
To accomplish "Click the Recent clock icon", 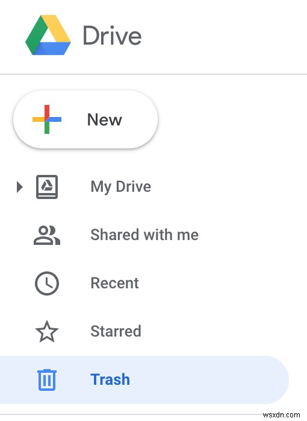I will point(47,283).
